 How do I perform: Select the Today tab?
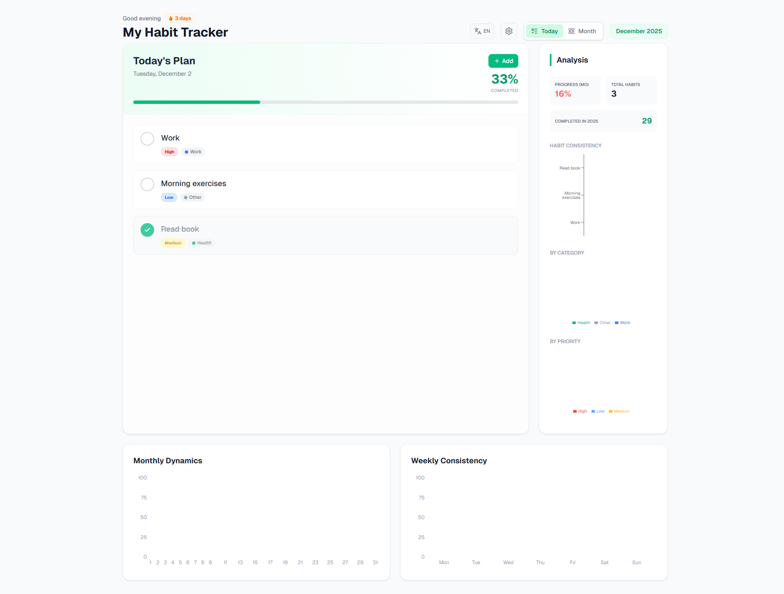(544, 31)
